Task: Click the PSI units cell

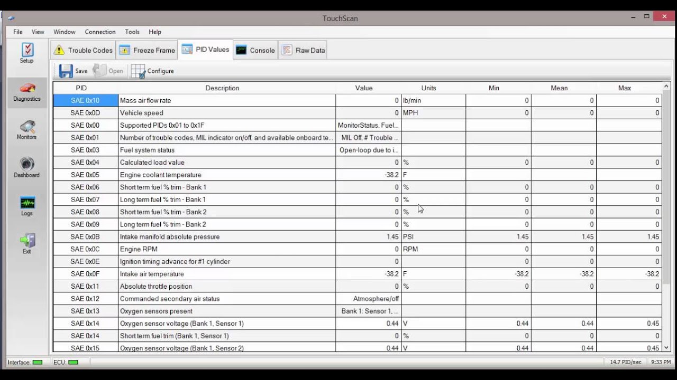Action: coord(434,237)
